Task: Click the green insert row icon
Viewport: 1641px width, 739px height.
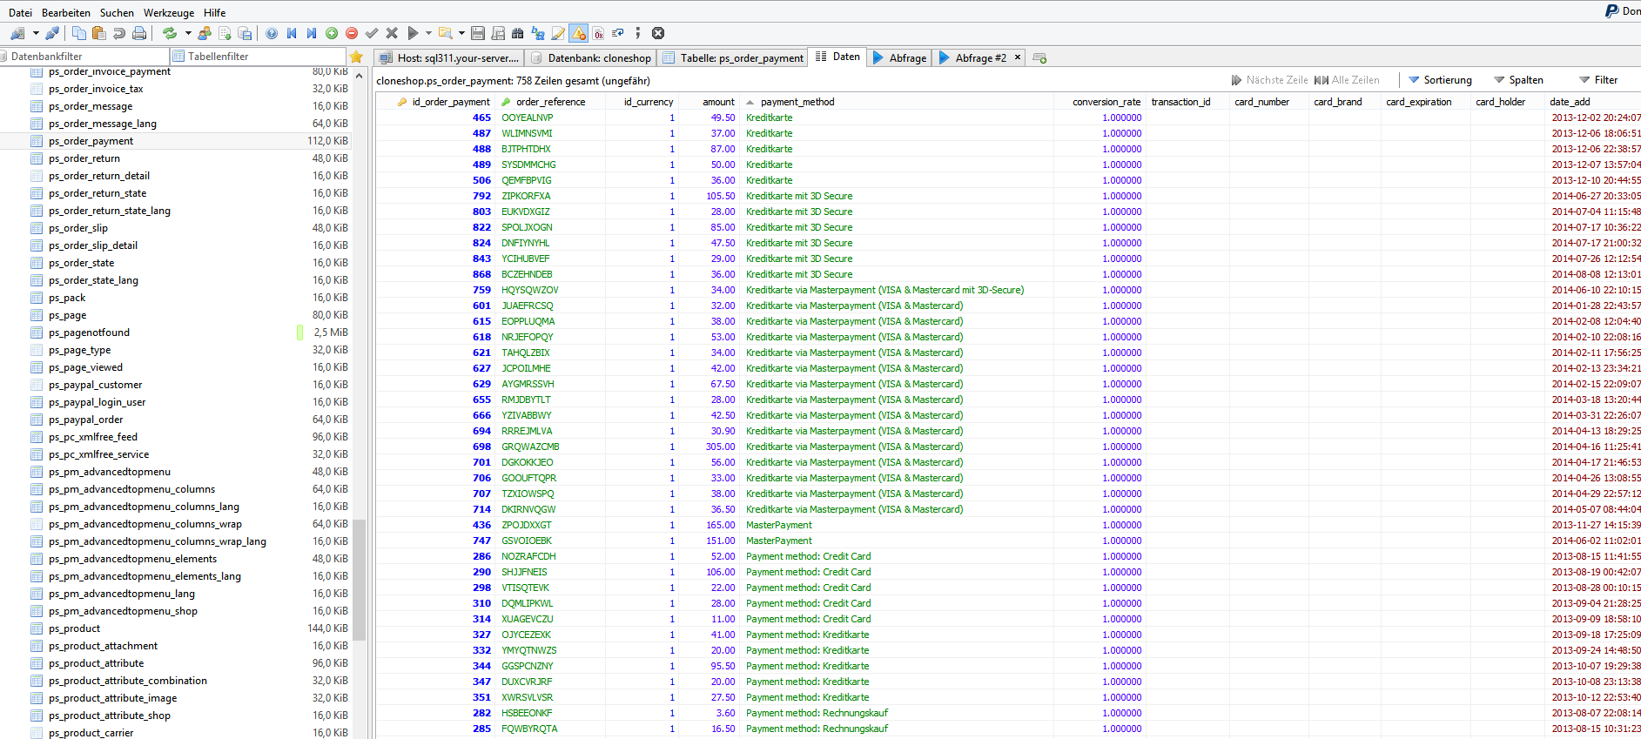Action: (x=332, y=33)
